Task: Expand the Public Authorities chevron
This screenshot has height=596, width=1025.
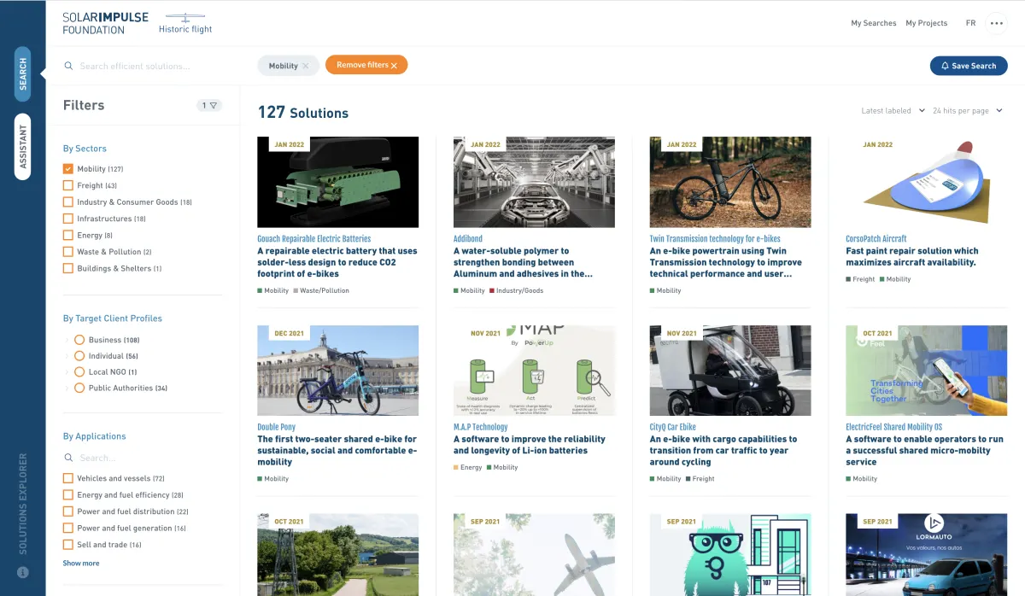Action: click(67, 388)
